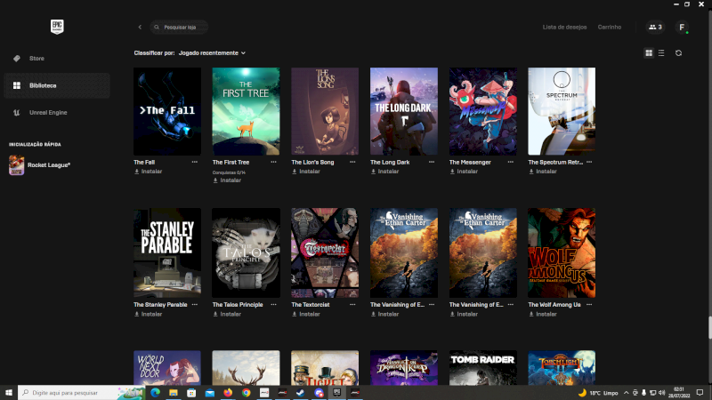Expand the Jogado recentemente sort dropdown
The height and width of the screenshot is (400, 712).
click(212, 53)
